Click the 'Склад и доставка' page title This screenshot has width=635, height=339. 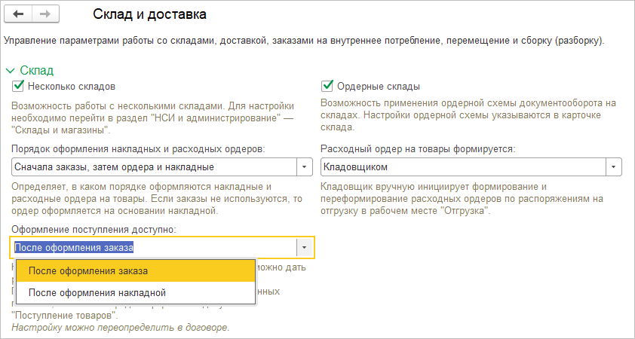tap(149, 14)
